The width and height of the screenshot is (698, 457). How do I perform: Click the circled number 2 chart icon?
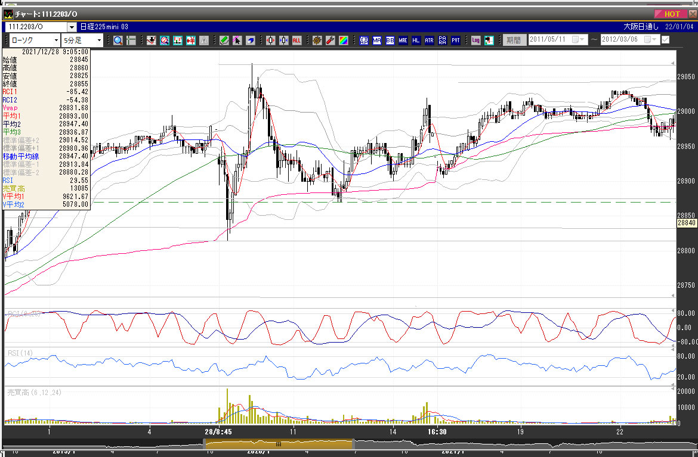pos(165,41)
